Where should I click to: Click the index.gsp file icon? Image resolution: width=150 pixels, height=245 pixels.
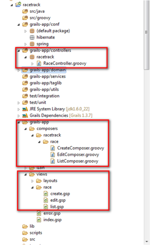pyautogui.click(x=39, y=220)
